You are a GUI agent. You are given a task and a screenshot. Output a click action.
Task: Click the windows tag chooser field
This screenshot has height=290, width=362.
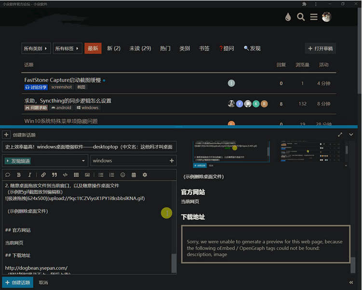(x=134, y=161)
